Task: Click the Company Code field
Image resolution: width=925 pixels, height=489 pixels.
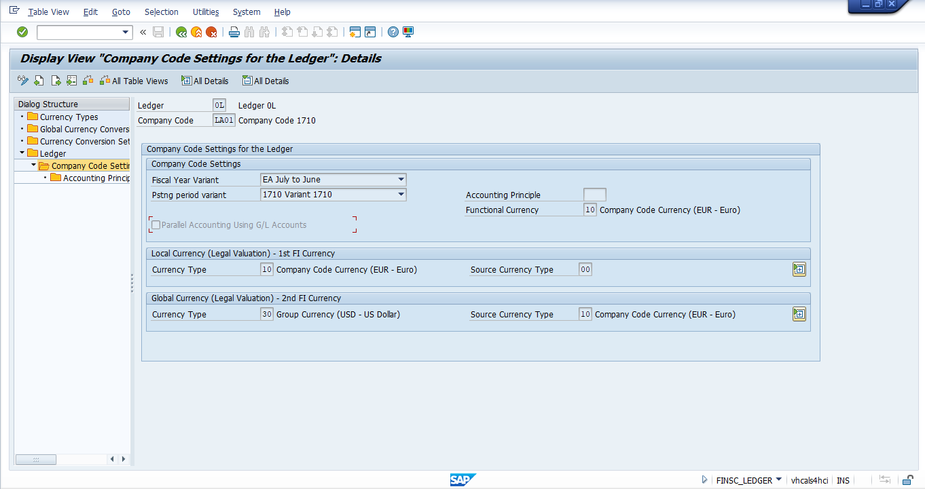Action: point(223,120)
